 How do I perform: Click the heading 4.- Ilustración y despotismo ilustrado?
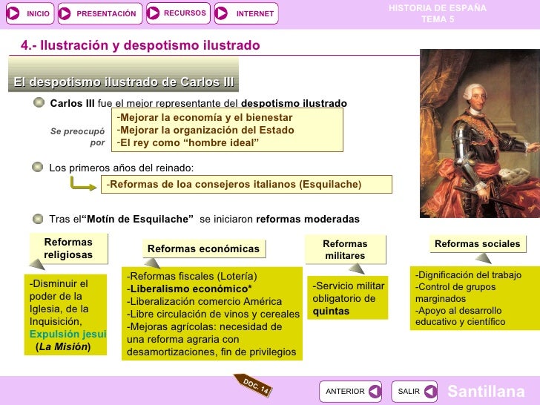pos(140,45)
